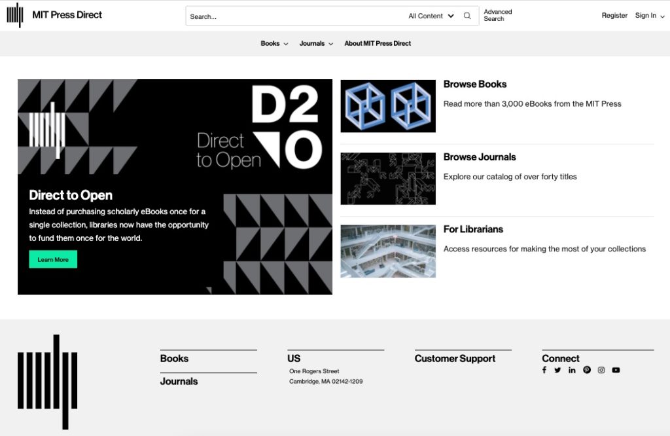
Task: Open the Sign In dropdown
Action: pyautogui.click(x=649, y=15)
